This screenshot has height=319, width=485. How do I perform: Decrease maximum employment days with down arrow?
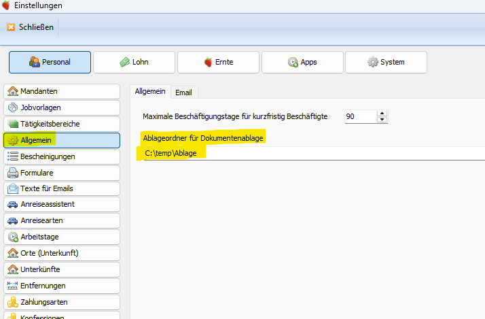click(x=382, y=120)
